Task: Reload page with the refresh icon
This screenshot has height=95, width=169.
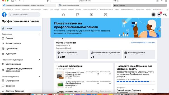Action: [x=117, y=1]
